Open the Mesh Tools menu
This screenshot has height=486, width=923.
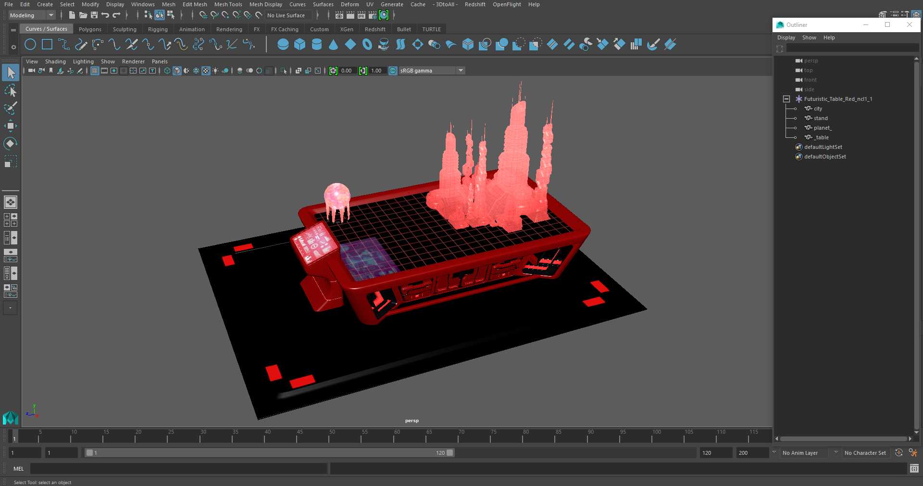pyautogui.click(x=228, y=4)
